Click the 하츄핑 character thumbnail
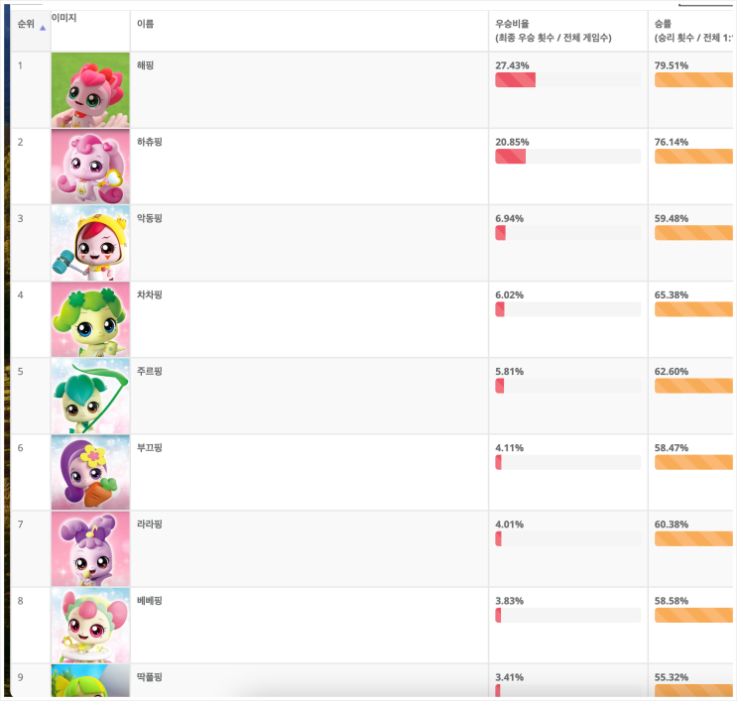 click(90, 167)
